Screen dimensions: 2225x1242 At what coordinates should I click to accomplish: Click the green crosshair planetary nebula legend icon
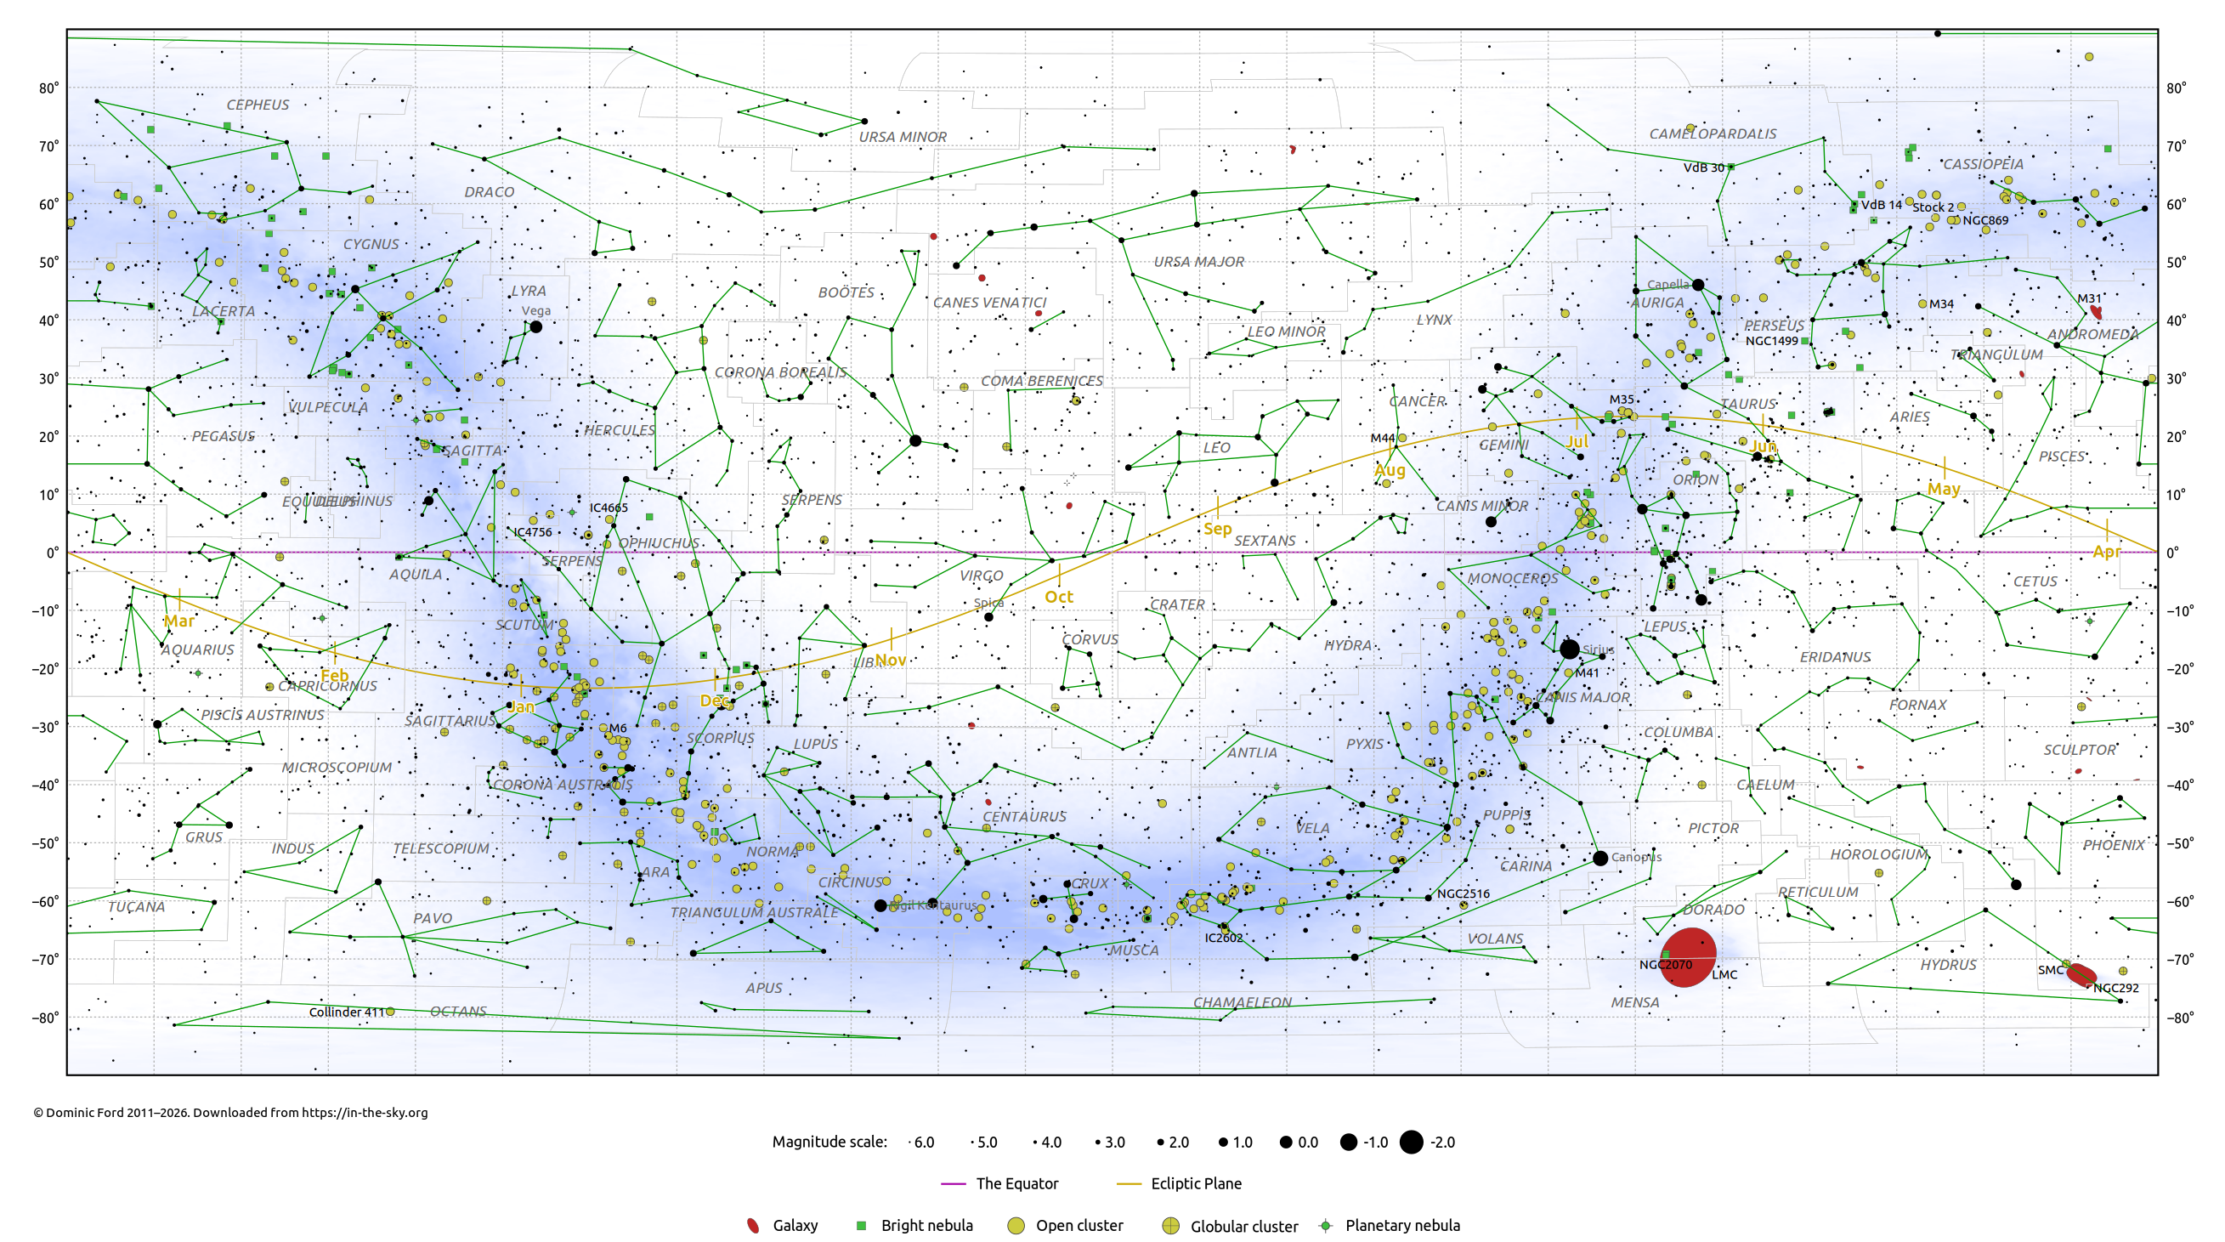(x=1325, y=1225)
